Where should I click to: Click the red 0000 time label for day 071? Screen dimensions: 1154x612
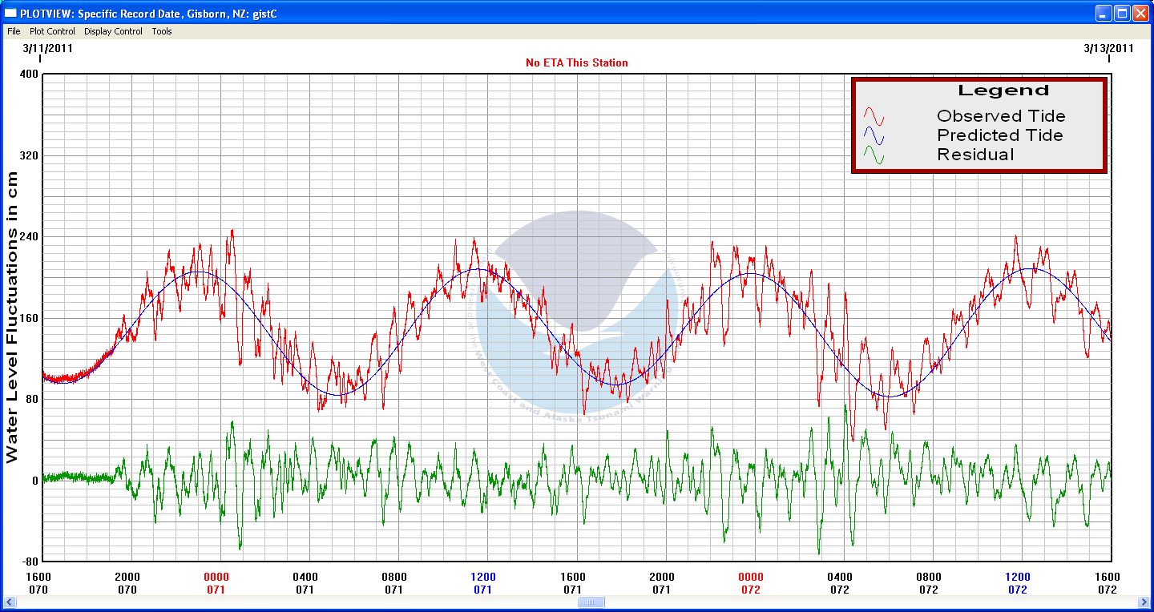pyautogui.click(x=216, y=577)
